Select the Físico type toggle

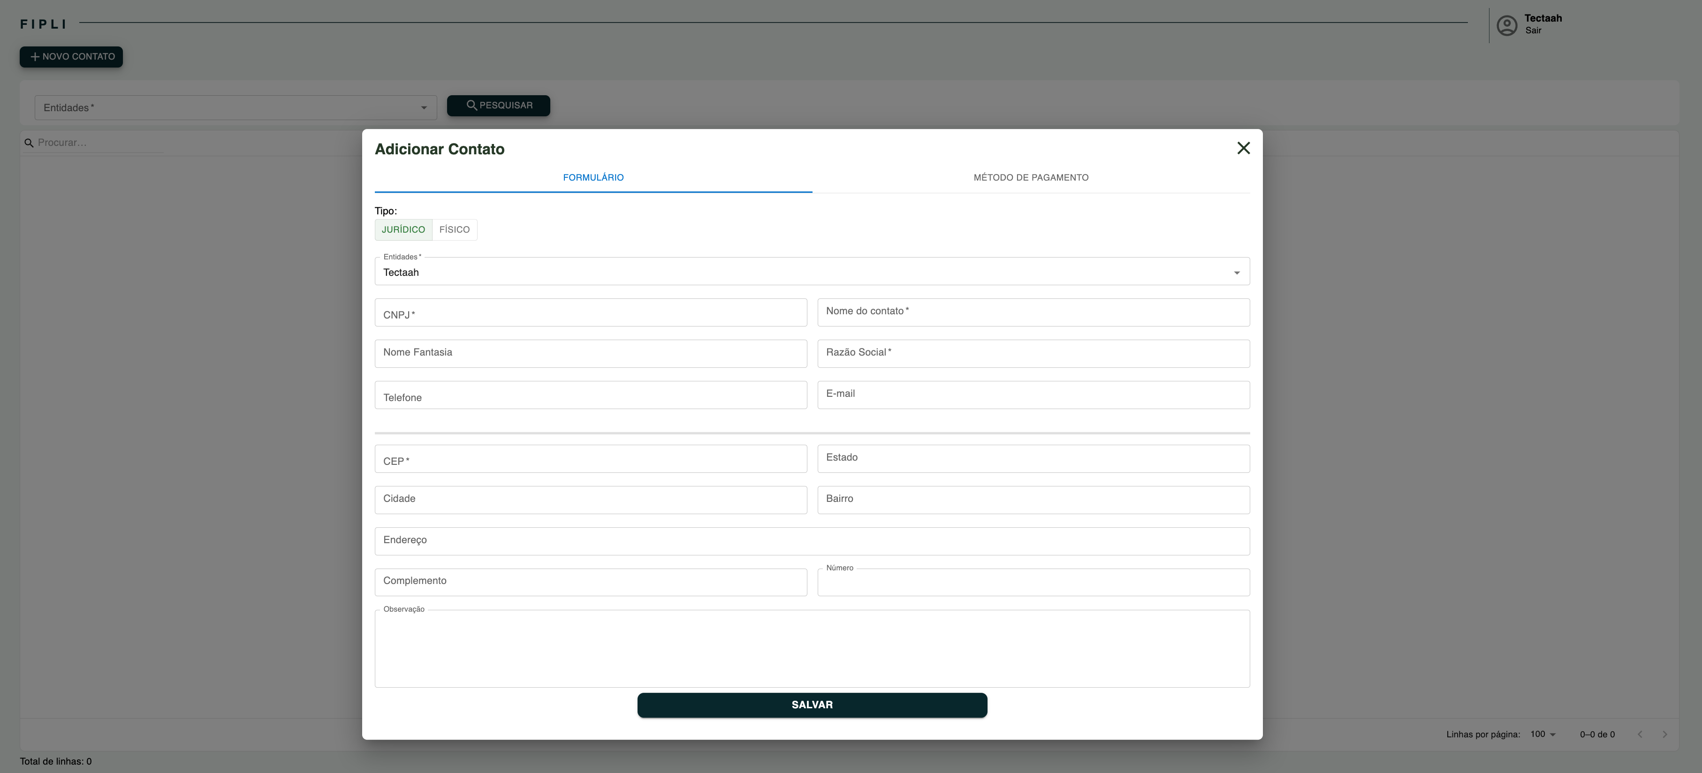coord(455,230)
